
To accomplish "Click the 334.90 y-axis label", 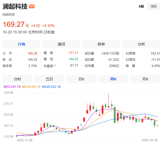I will pyautogui.click(x=8, y=93).
